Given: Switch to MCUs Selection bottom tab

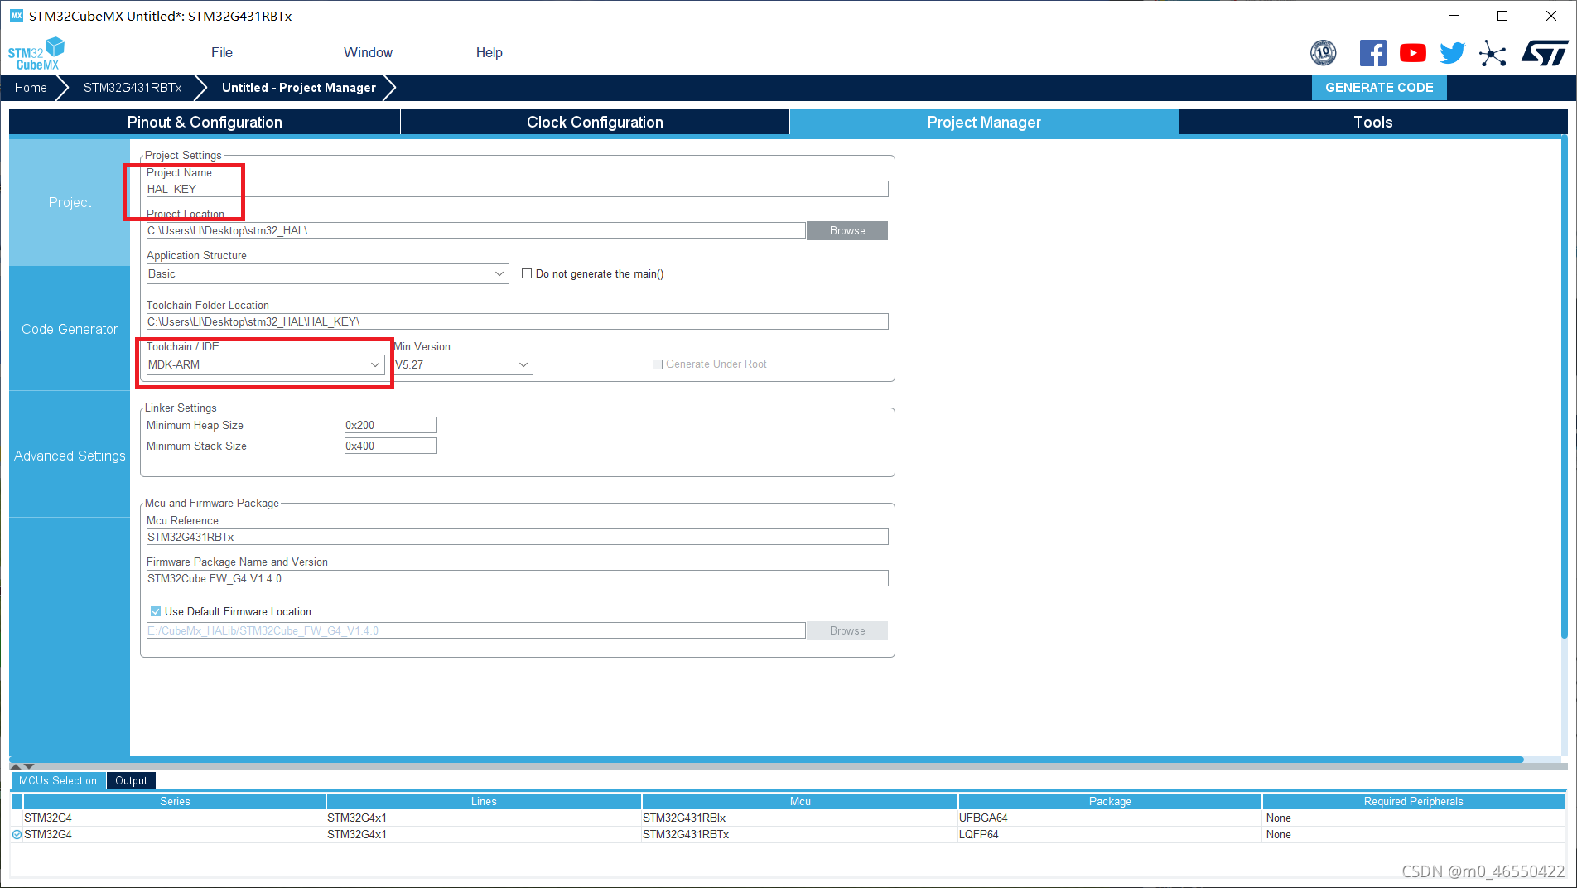Looking at the screenshot, I should click(58, 780).
